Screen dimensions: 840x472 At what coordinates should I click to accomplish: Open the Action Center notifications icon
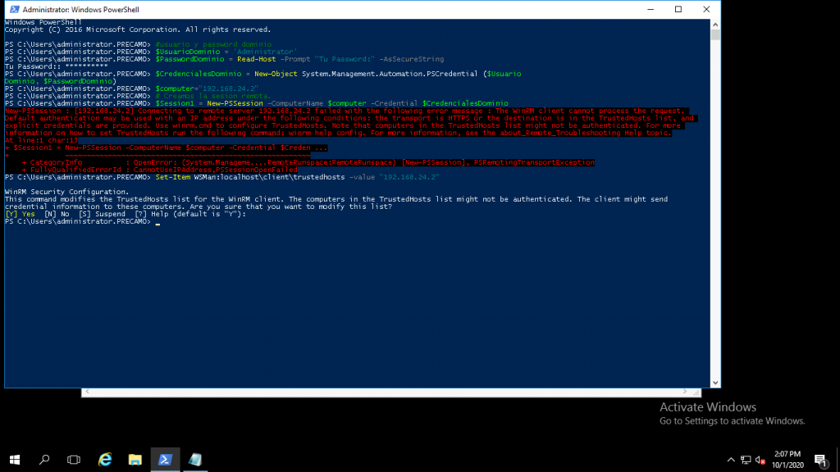tap(820, 460)
